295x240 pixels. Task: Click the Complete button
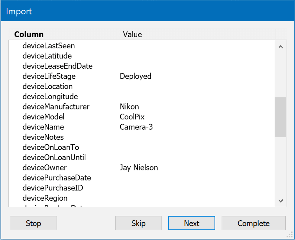[x=253, y=223]
